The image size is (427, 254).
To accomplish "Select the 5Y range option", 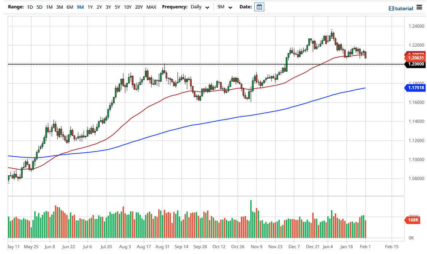I will point(117,7).
